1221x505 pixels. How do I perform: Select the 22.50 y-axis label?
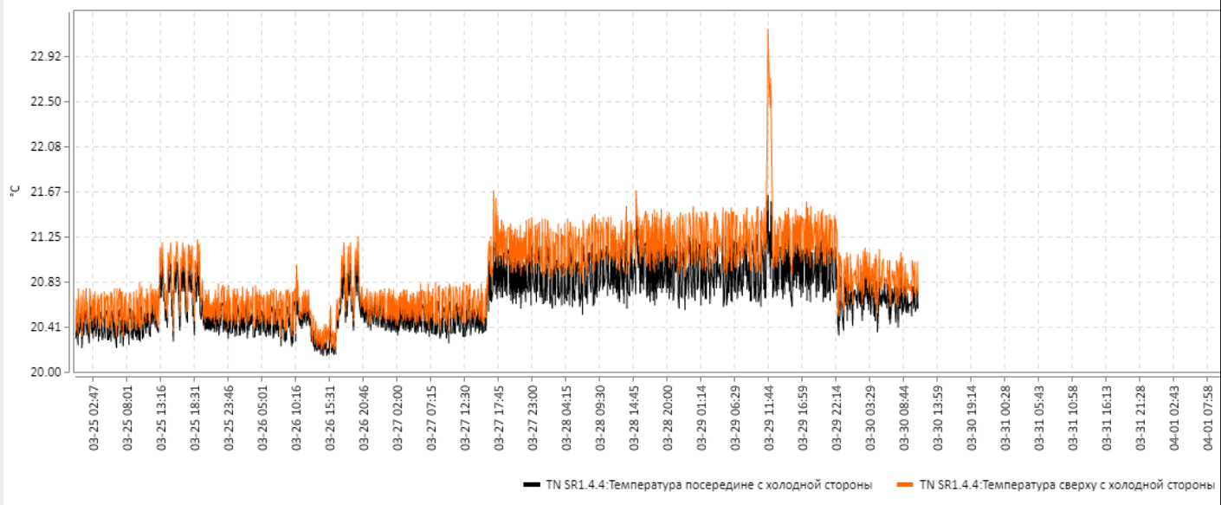(x=45, y=101)
